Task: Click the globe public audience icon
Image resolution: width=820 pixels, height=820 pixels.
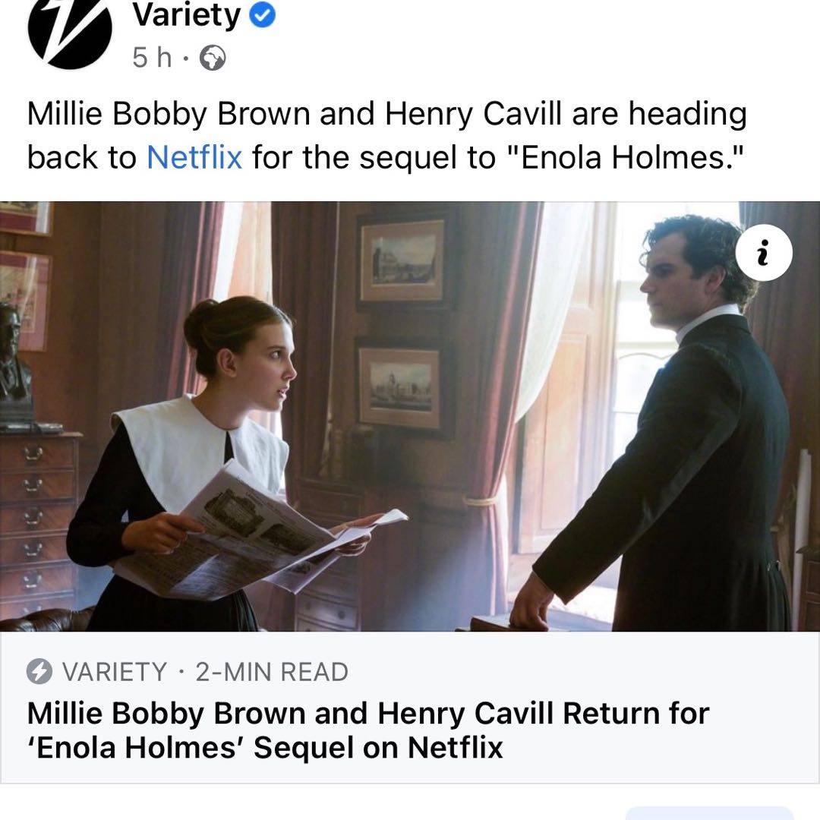Action: [x=213, y=58]
